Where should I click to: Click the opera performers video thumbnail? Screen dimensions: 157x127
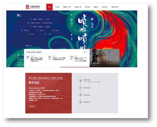[x=104, y=58]
